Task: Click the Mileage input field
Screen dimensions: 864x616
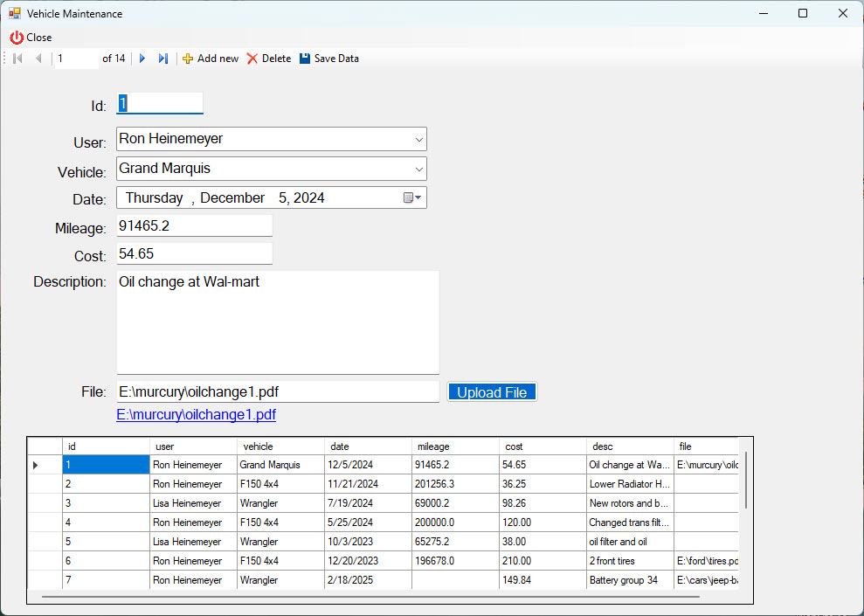Action: [x=194, y=225]
